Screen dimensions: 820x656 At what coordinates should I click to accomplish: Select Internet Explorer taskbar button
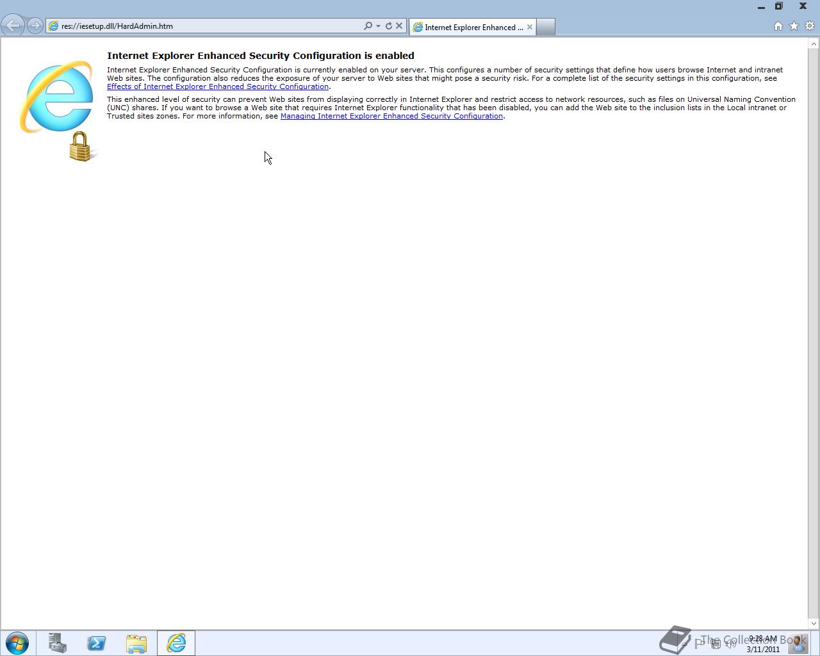coord(176,643)
